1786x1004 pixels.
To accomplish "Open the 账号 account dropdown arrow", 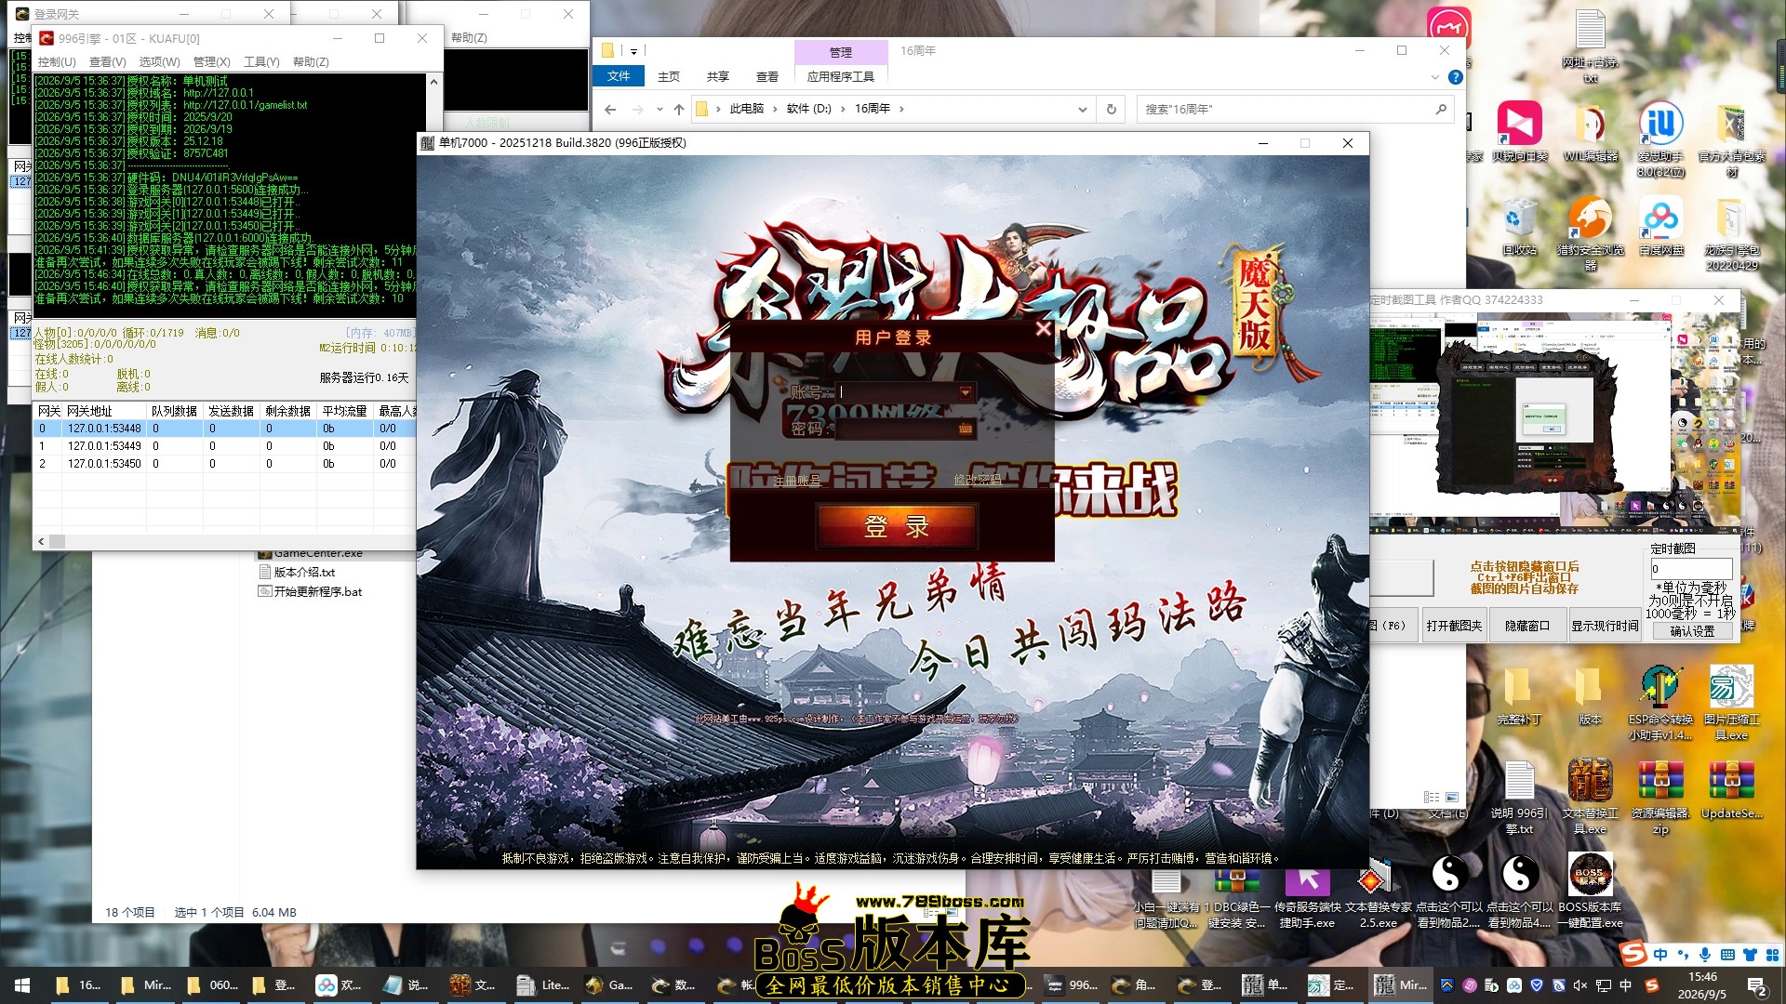I will (966, 392).
